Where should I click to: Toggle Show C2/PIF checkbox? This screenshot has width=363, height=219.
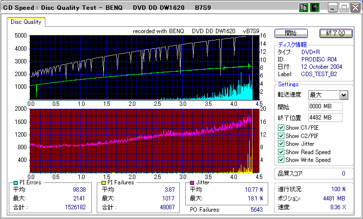tap(280, 136)
